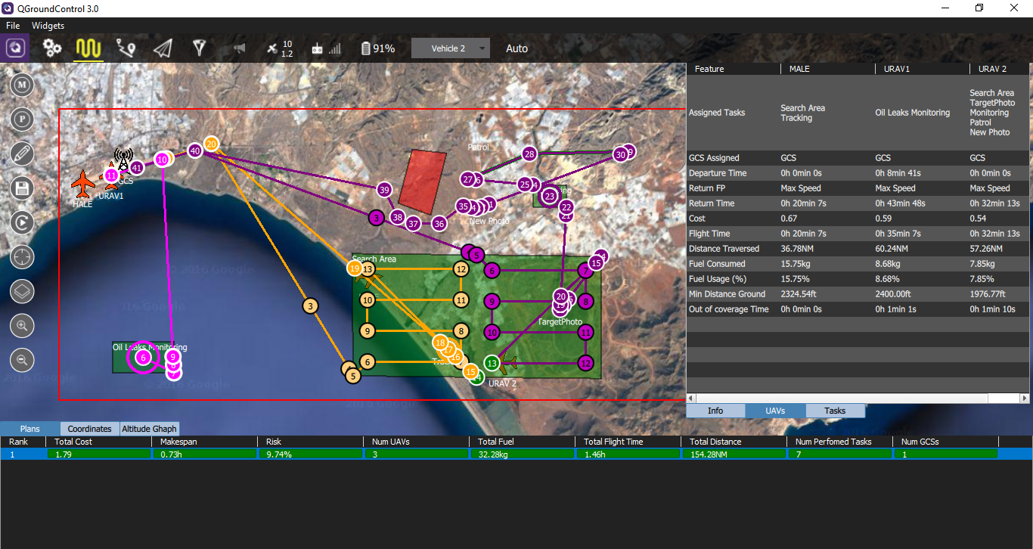Click the Auto flight mode label
This screenshot has width=1033, height=549.
click(x=516, y=48)
